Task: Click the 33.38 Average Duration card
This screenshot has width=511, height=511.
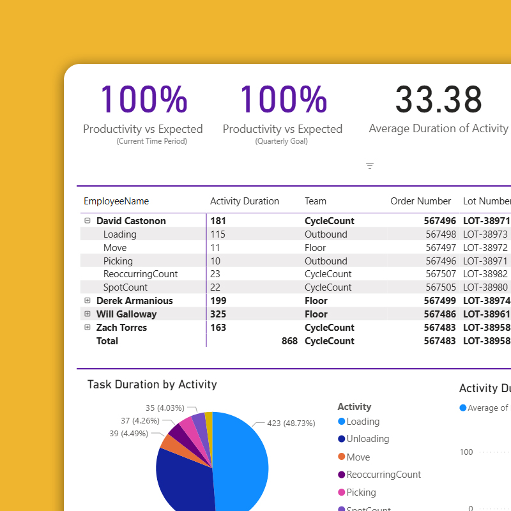Action: tap(438, 109)
